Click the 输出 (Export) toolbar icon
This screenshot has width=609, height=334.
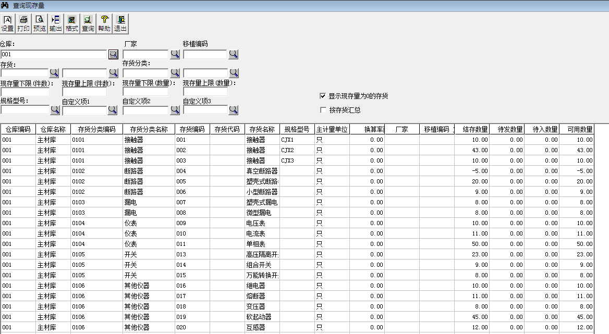[55, 23]
